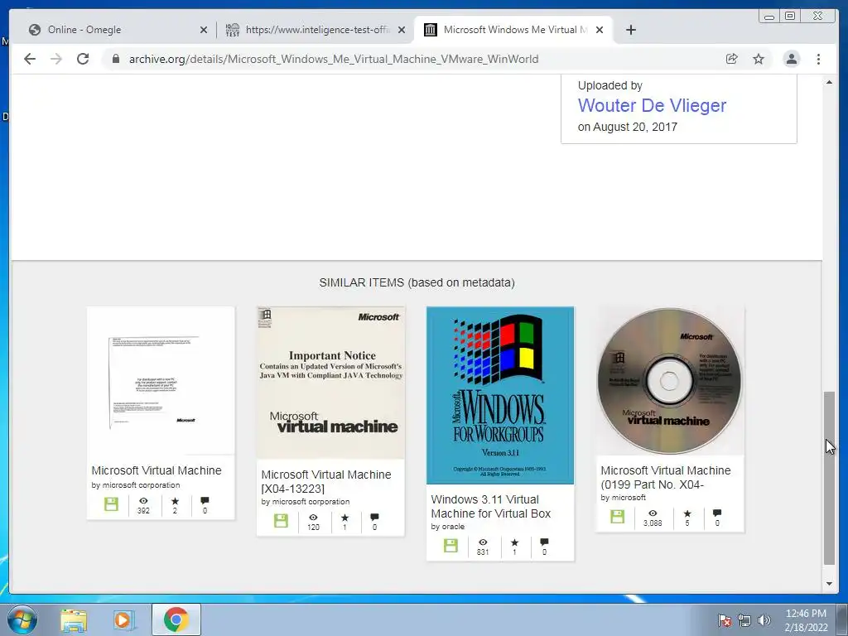Open the volume speaker tray icon
Image resolution: width=848 pixels, height=636 pixels.
click(x=764, y=620)
